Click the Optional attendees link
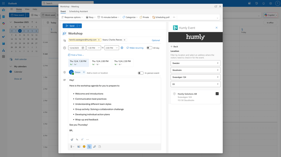 156,41
